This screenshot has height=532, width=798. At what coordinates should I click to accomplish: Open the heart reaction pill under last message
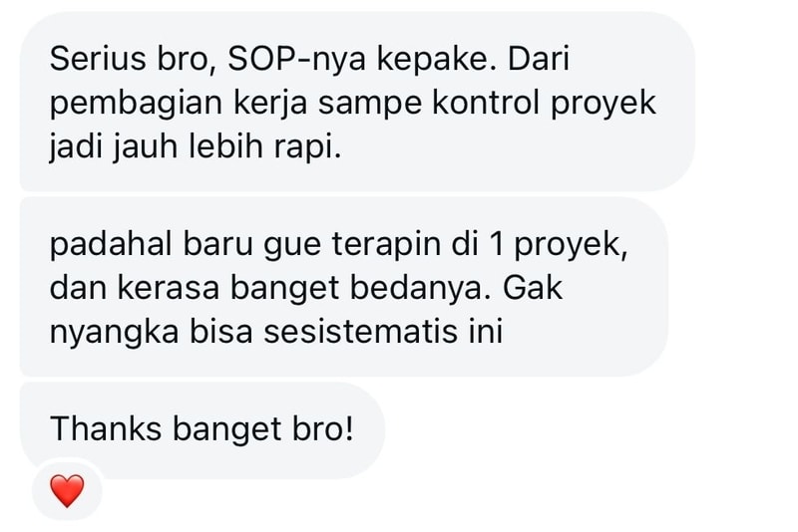pos(67,490)
